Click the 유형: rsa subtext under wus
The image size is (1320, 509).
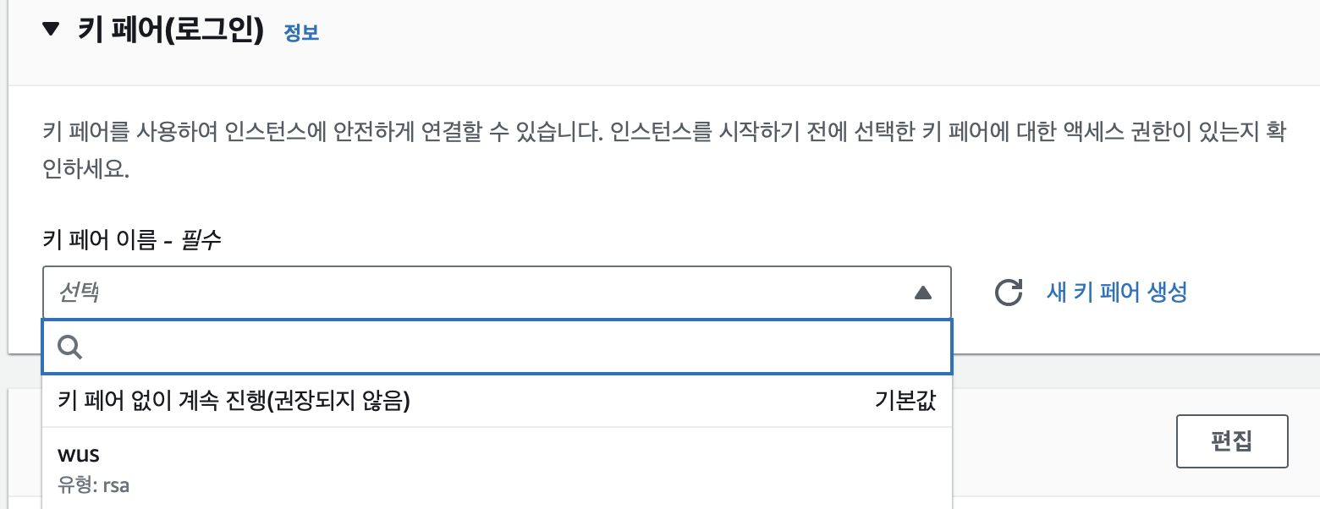click(x=93, y=486)
